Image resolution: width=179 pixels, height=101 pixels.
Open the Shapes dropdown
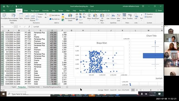click(40, 14)
